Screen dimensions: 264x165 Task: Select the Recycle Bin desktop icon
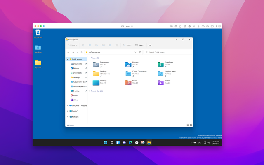coord(38,34)
